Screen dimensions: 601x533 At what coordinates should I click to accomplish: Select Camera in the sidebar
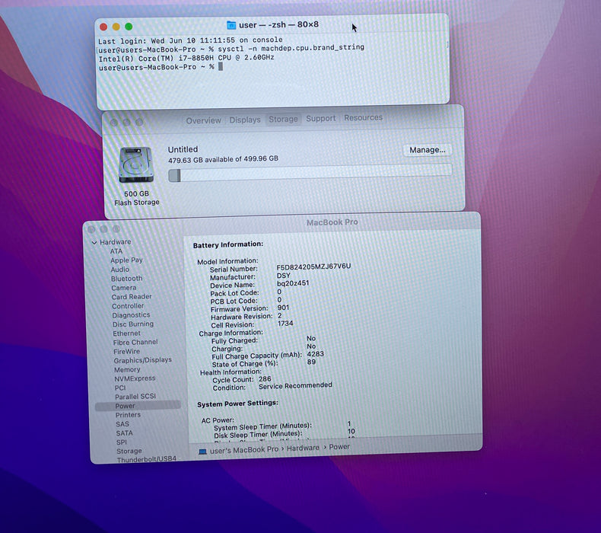pos(124,288)
